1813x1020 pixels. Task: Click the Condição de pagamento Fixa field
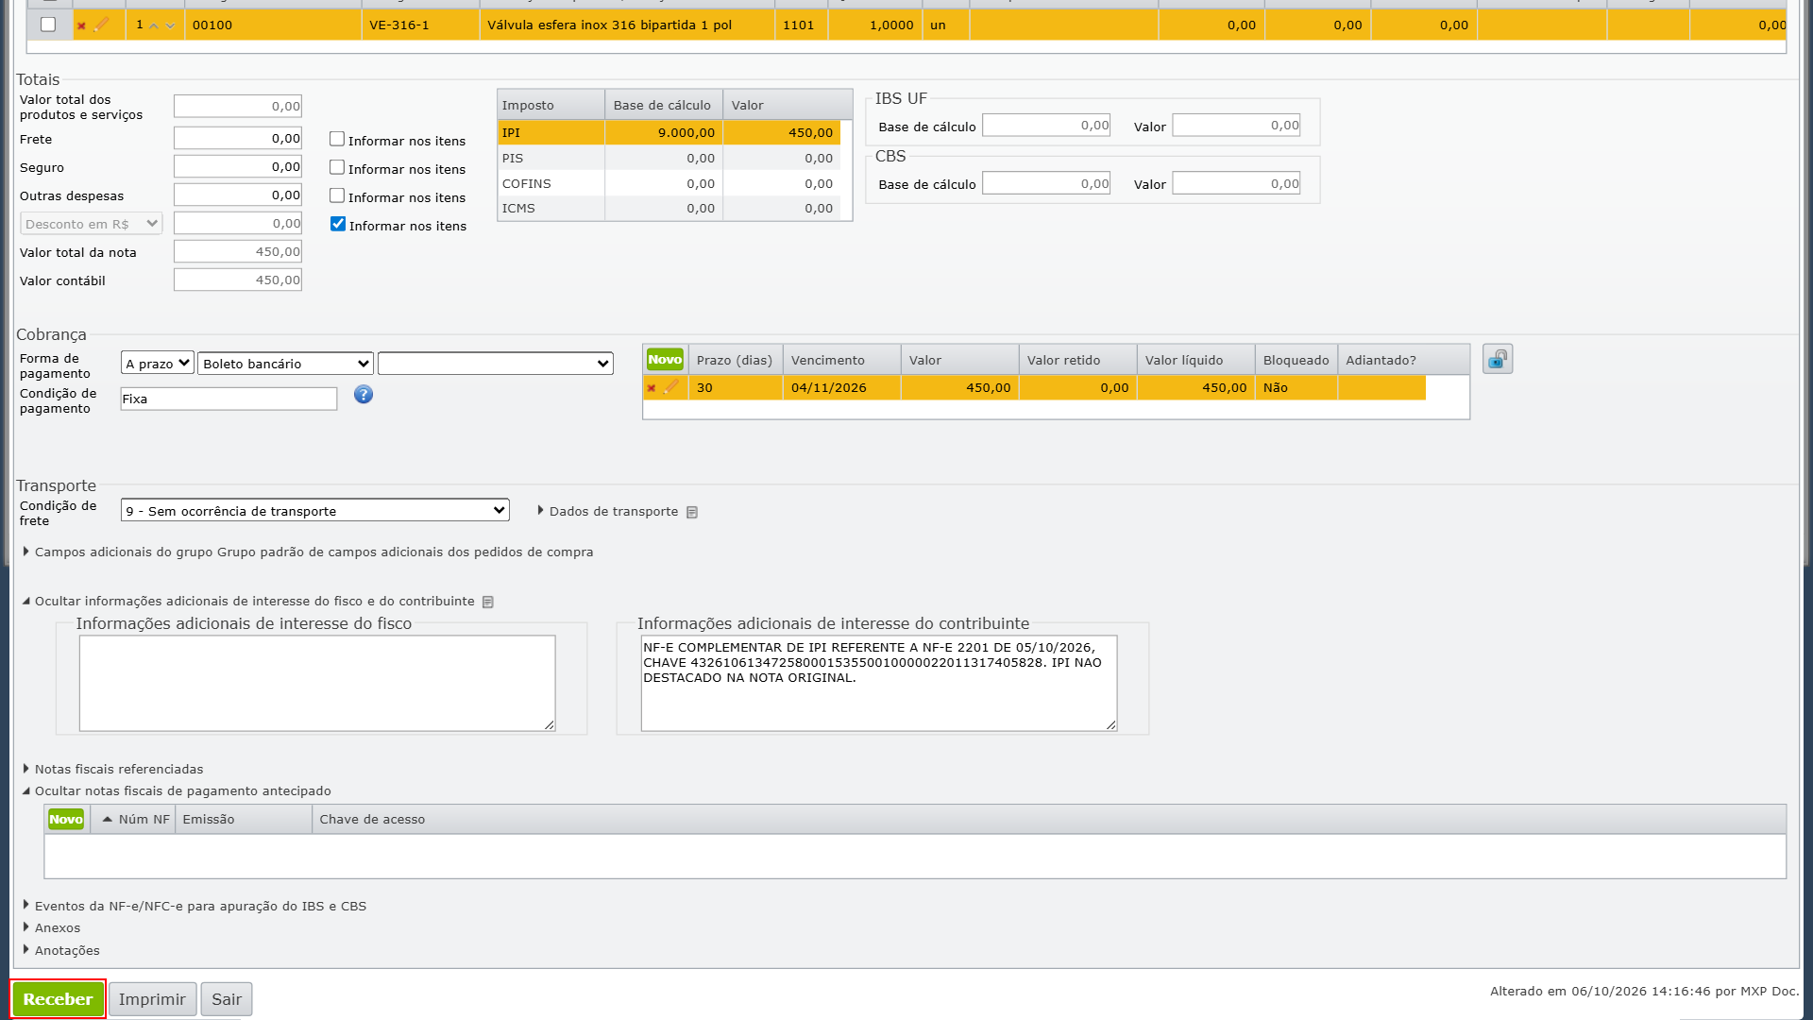(229, 399)
